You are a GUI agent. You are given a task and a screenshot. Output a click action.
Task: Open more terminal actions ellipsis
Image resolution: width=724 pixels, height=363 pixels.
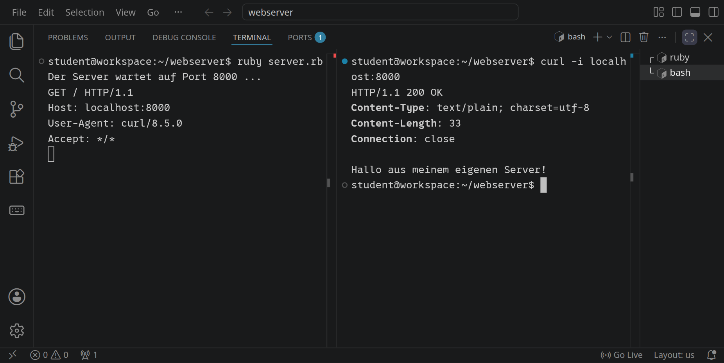pyautogui.click(x=662, y=37)
